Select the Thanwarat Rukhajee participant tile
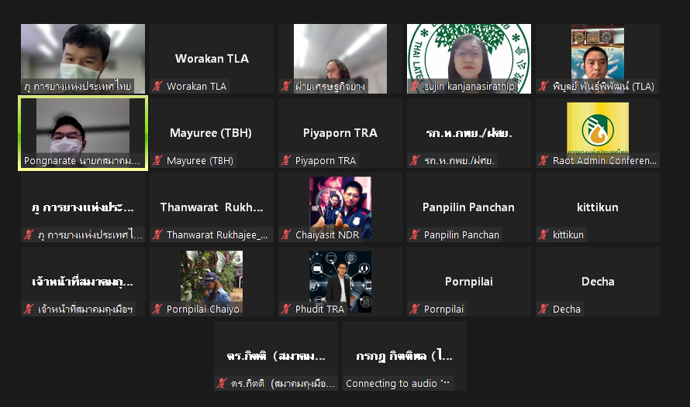Image resolution: width=690 pixels, height=407 pixels. pyautogui.click(x=211, y=207)
